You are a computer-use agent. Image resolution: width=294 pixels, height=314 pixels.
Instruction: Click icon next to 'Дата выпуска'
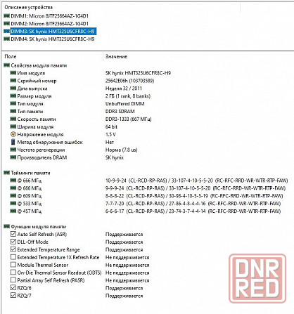tap(13, 89)
